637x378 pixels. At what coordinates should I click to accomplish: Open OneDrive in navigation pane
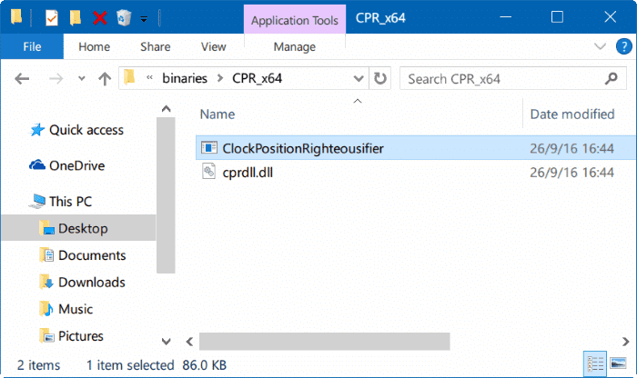[x=76, y=165]
